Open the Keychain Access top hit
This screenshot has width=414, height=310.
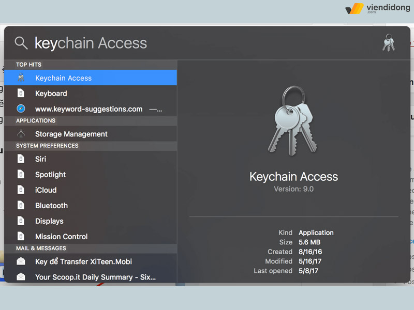(91, 78)
